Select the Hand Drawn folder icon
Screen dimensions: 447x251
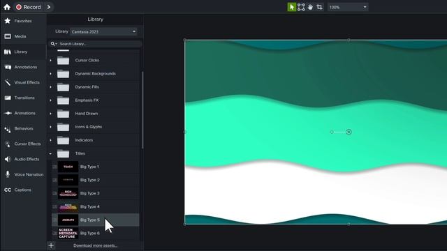63,114
